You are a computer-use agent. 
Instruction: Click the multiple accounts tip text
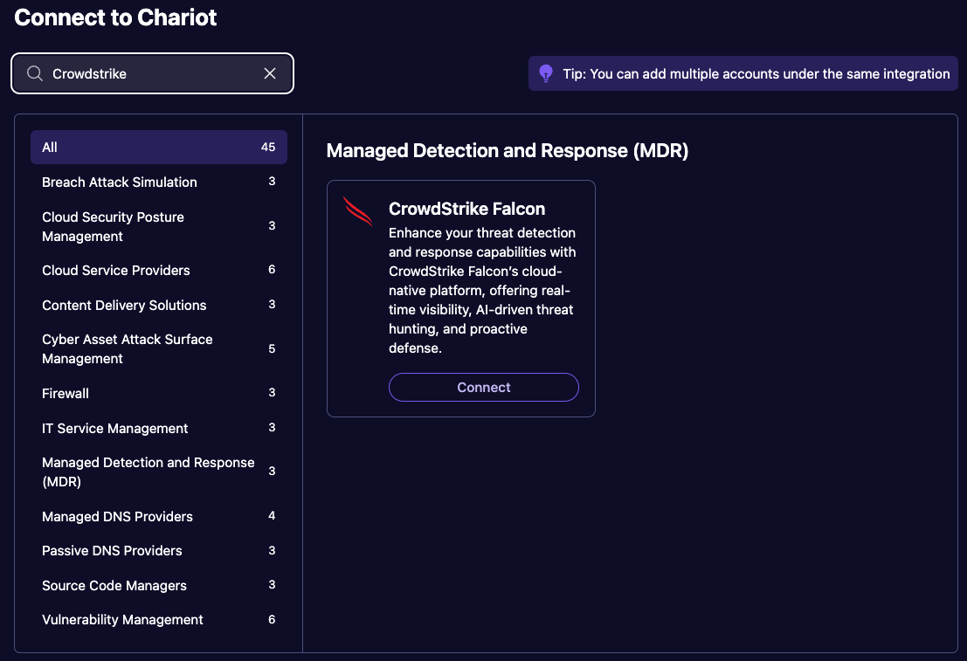tap(756, 74)
